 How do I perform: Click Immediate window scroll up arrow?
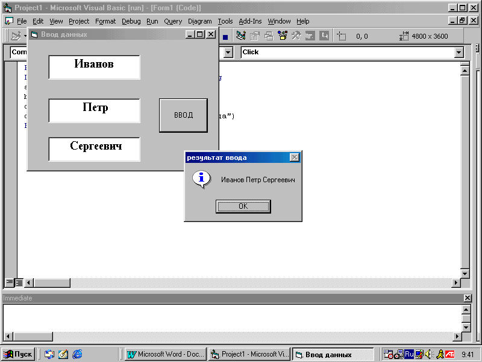[466, 310]
